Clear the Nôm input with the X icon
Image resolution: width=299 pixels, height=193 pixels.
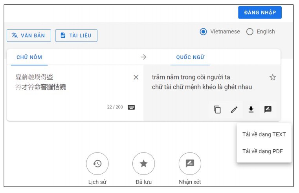136,77
